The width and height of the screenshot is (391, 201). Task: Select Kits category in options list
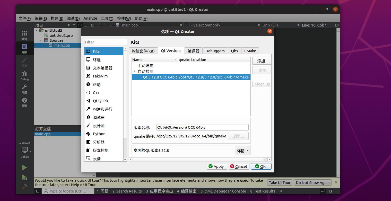click(104, 51)
